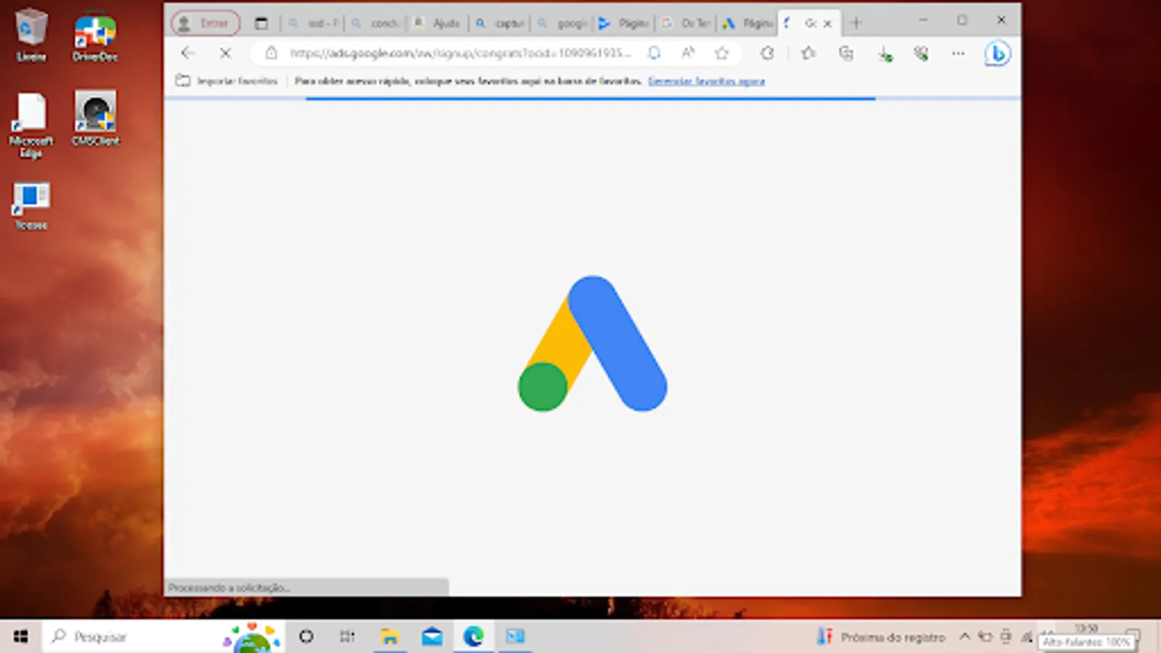Switch to the Ajuda tab
The width and height of the screenshot is (1161, 653).
tap(438, 23)
